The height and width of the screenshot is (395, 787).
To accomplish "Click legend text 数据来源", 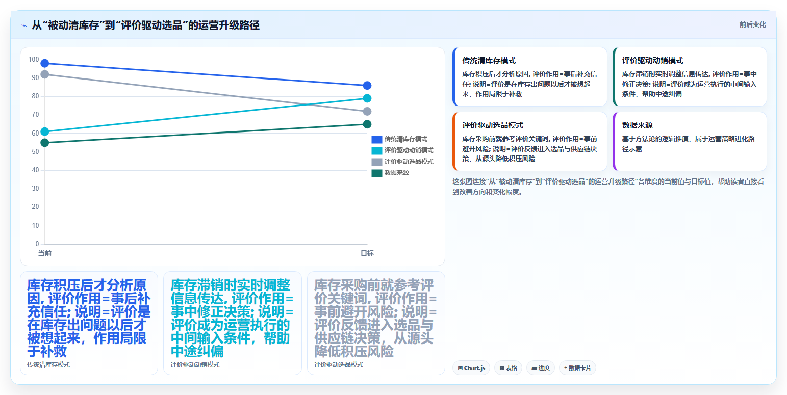I will tap(396, 173).
